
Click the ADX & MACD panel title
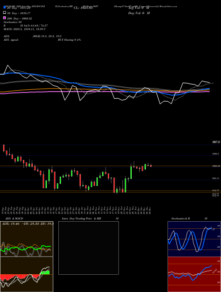pos(14,219)
